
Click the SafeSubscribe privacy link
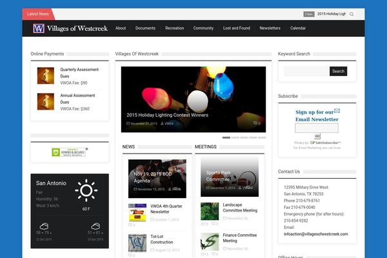tap(325, 143)
